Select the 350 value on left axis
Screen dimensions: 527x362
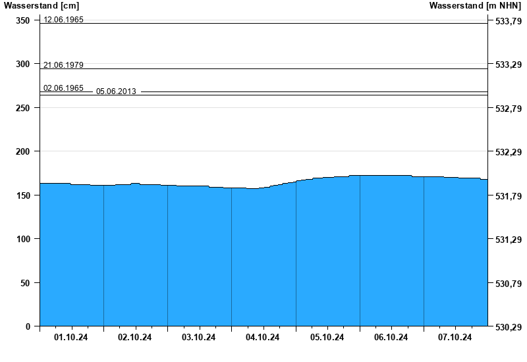23,20
